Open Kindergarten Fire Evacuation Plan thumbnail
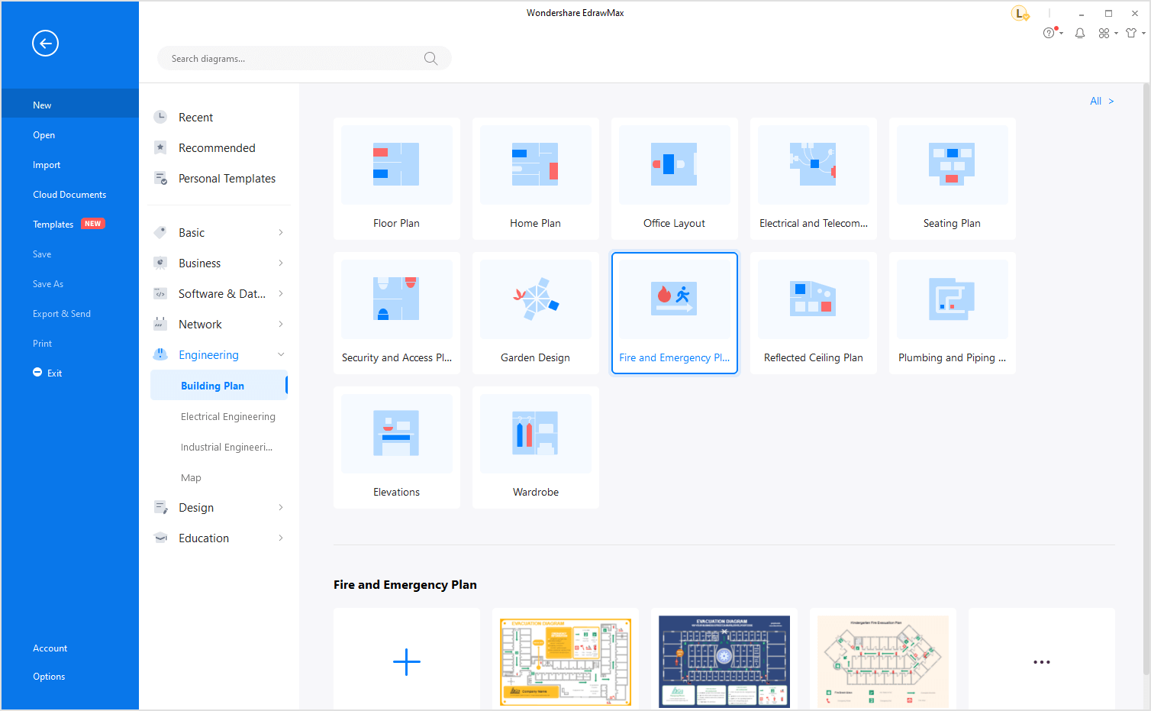Screen dimensions: 1151x711 [x=883, y=661]
